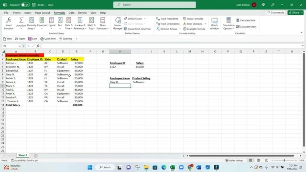Open the File tab
The height and width of the screenshot is (172, 306).
(6, 13)
